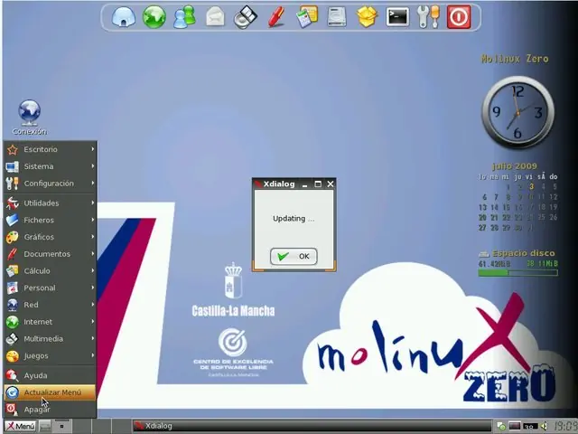Open the Juegos menu entry
This screenshot has height=434, width=578.
[x=51, y=355]
